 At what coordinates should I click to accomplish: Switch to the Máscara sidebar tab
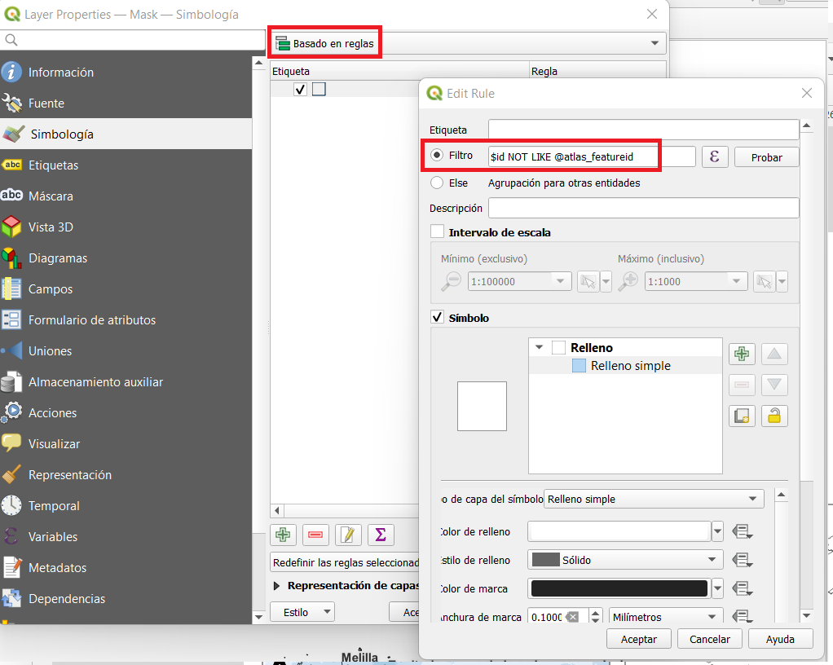point(51,196)
